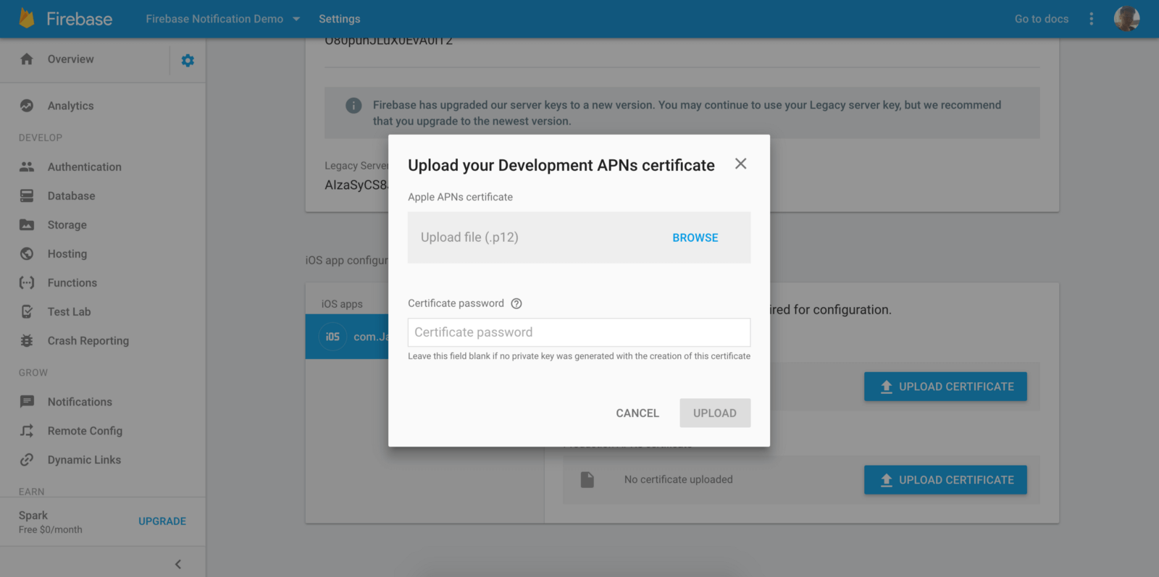1159x577 pixels.
Task: Click the Hosting globe icon
Action: [27, 253]
